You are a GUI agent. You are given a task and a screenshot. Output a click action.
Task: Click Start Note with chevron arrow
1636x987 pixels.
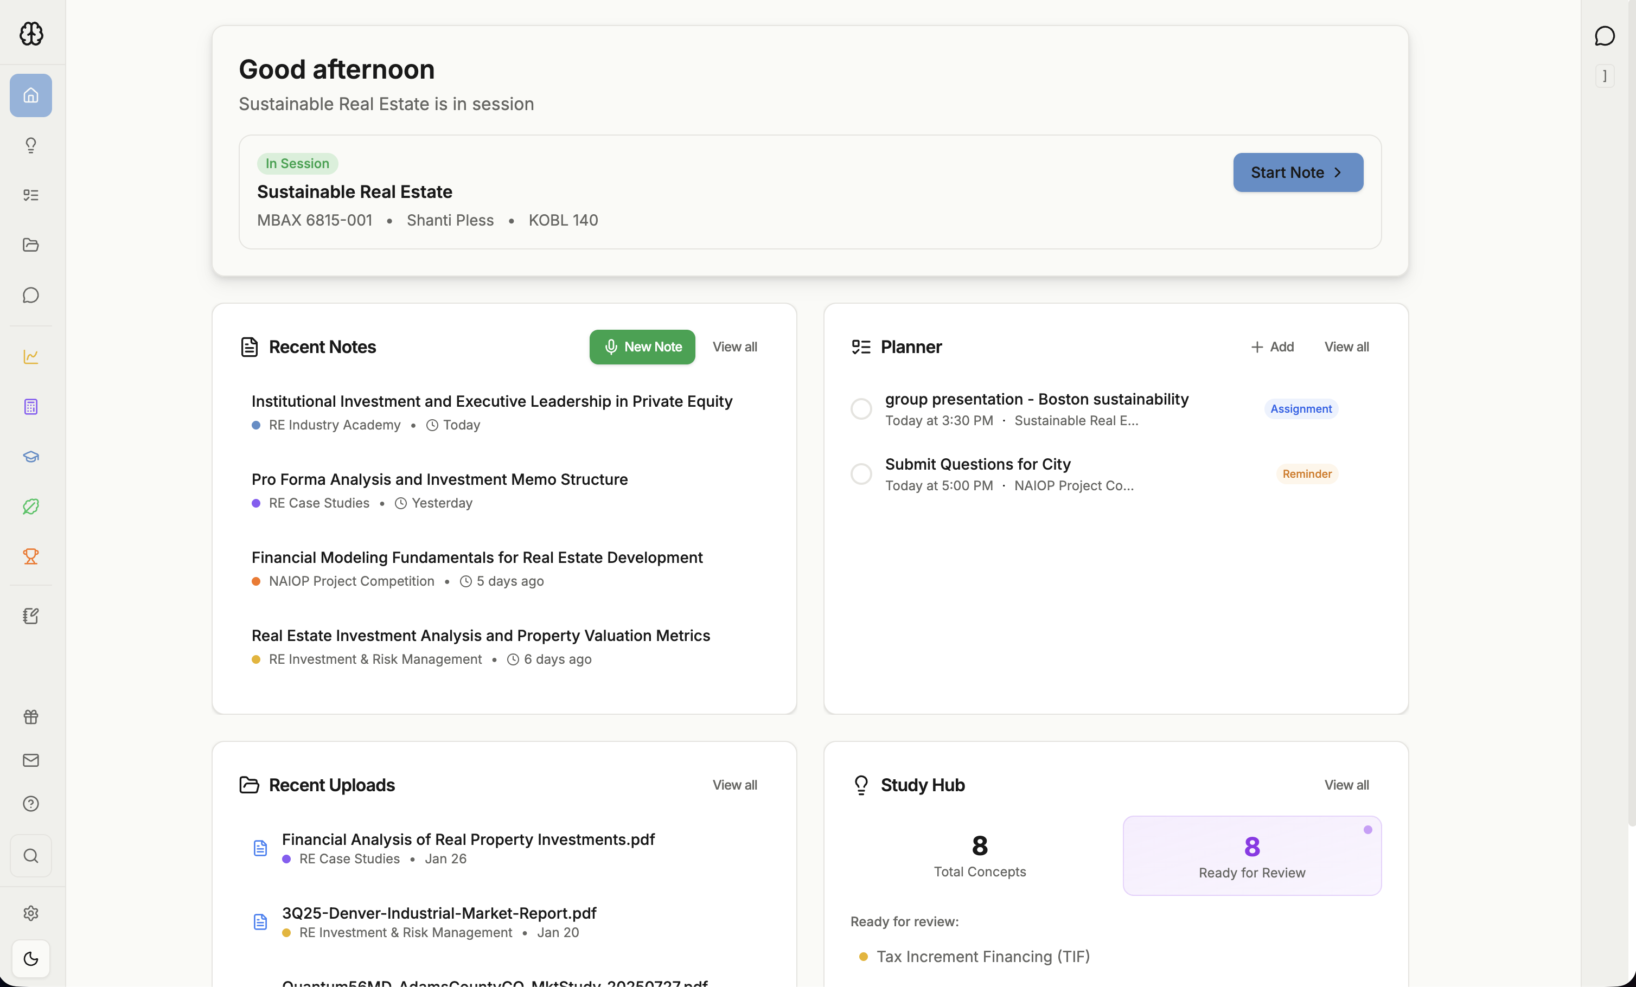[1298, 172]
